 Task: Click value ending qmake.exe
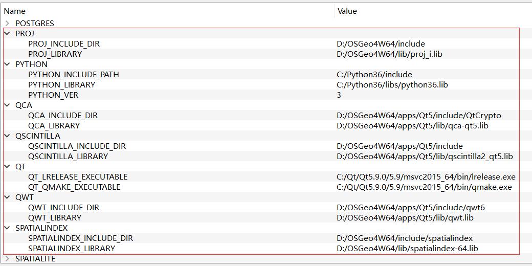pyautogui.click(x=424, y=187)
